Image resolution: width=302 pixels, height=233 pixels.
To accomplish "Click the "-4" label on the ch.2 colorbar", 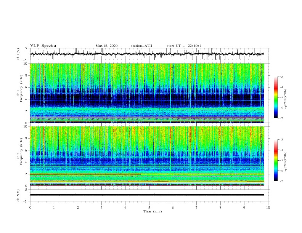I will 281,150.
